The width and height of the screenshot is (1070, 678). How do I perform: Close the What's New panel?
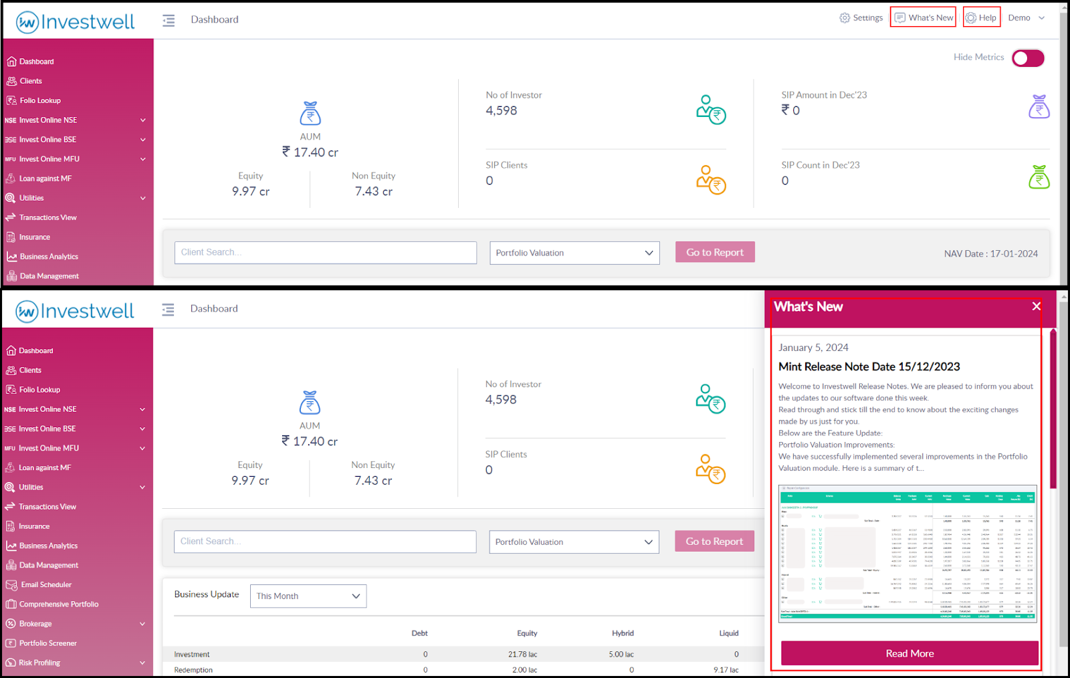pos(1037,306)
